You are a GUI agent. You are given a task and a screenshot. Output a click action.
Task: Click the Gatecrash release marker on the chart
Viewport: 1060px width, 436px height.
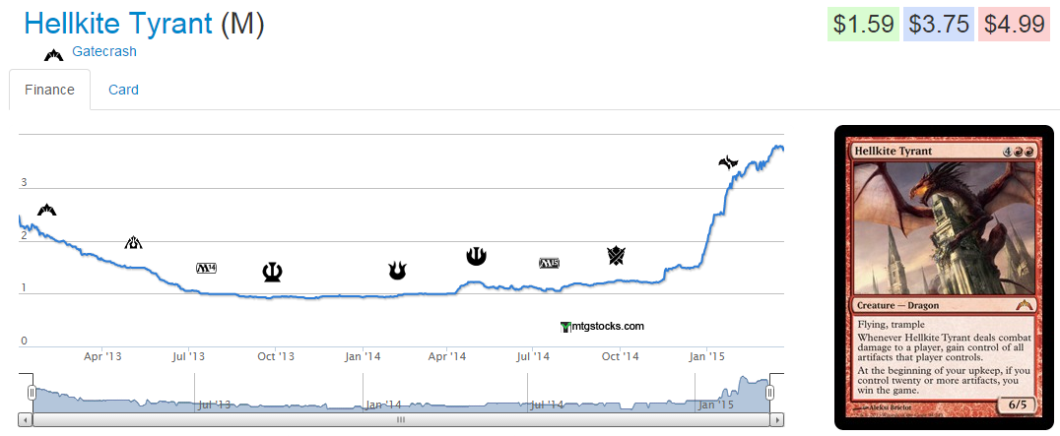(x=47, y=210)
